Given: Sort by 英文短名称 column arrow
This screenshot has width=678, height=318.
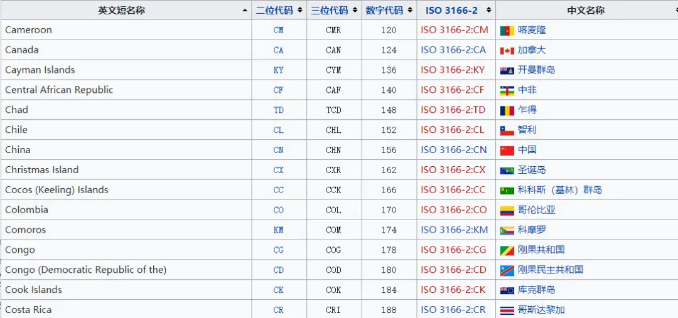Looking at the screenshot, I should [x=245, y=11].
